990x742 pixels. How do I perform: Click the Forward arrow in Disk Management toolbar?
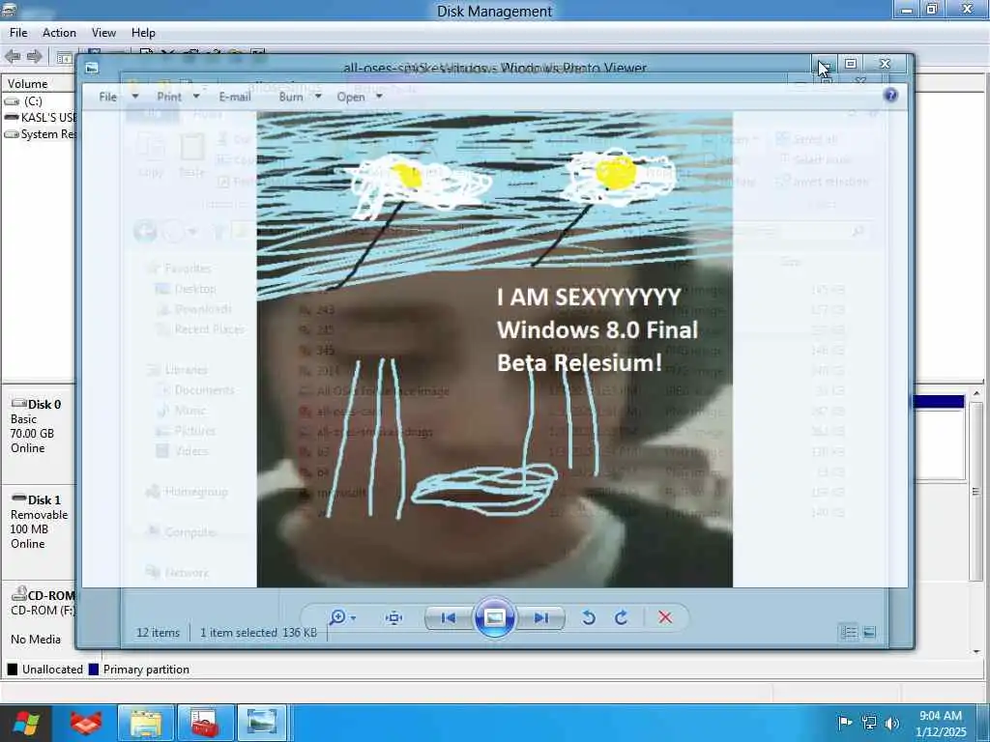[34, 57]
